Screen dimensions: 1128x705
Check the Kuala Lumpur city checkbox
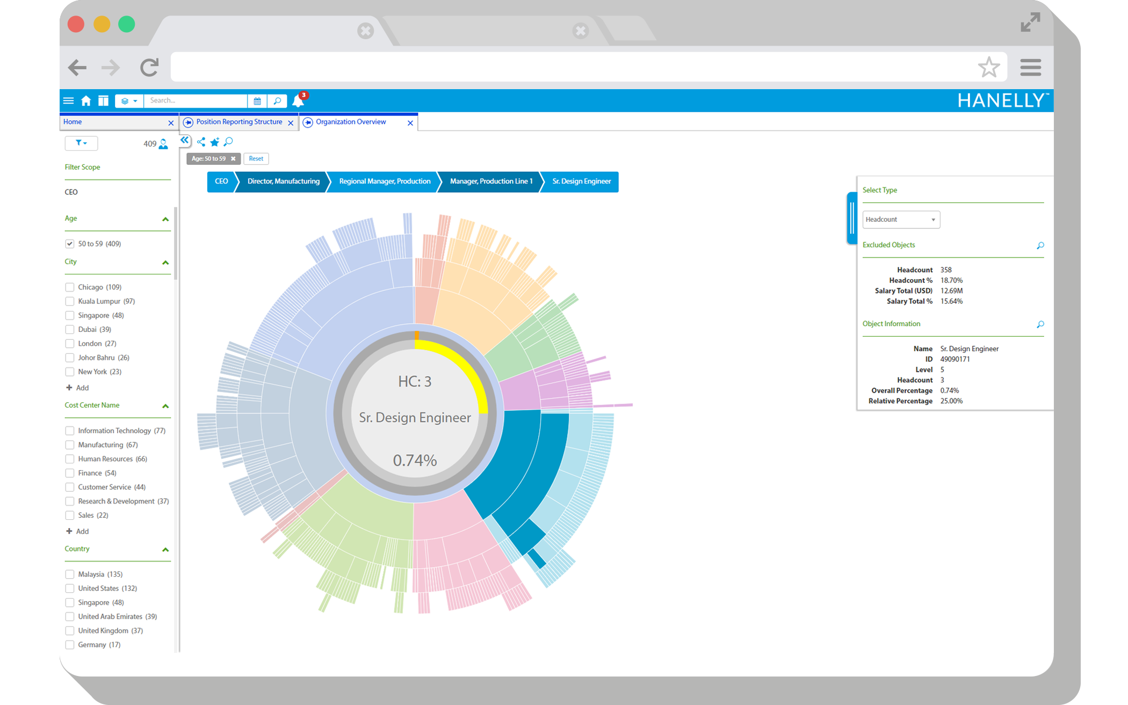(70, 301)
